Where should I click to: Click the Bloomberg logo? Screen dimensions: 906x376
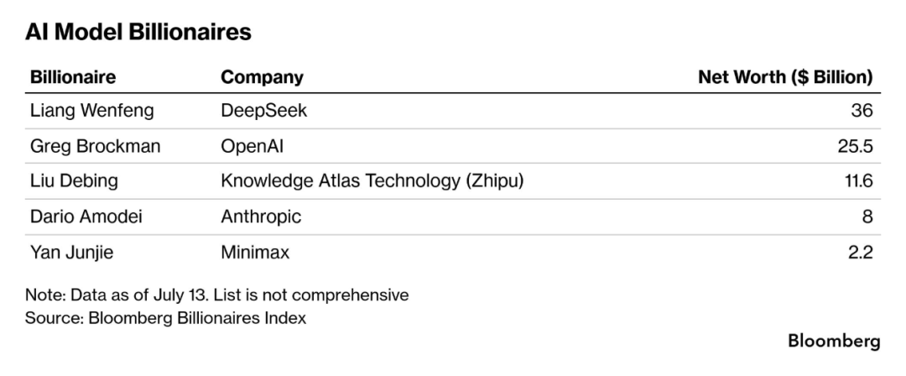pyautogui.click(x=835, y=342)
